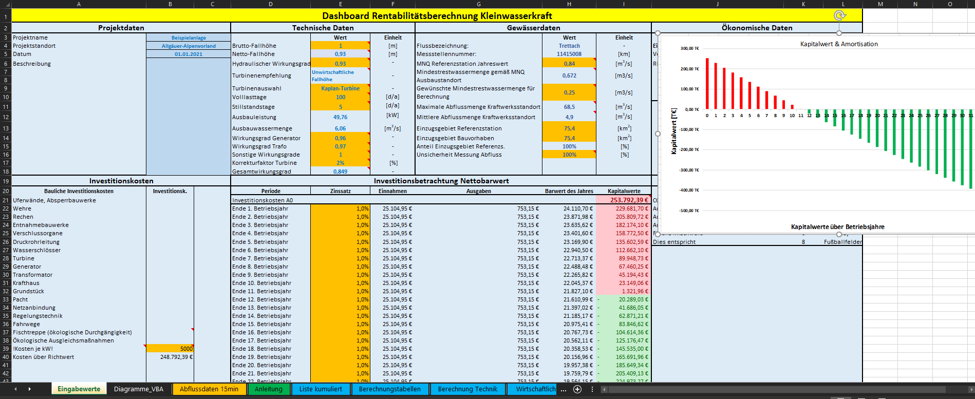975x399 pixels.
Task: Select the Ausbauleistung value 49,76
Action: [340, 117]
